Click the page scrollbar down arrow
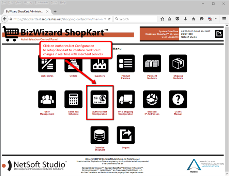Viewport: 229px width, 176px height. 227,174
